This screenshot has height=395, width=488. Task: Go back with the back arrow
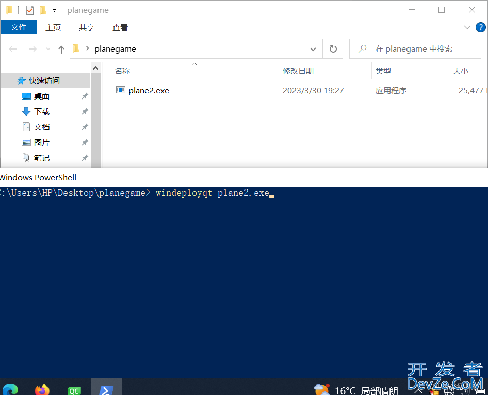(x=13, y=49)
